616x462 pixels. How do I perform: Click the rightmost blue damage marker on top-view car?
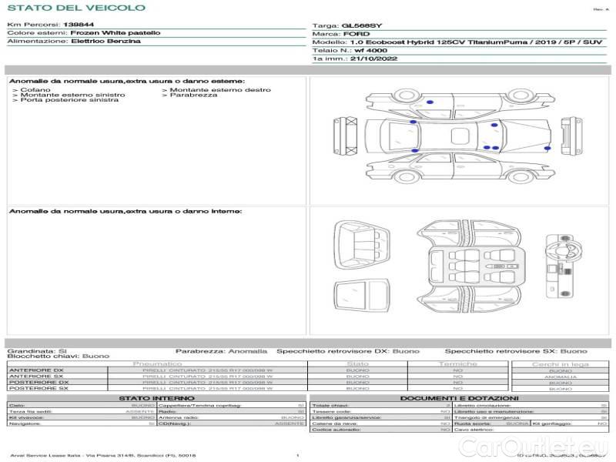pos(547,147)
